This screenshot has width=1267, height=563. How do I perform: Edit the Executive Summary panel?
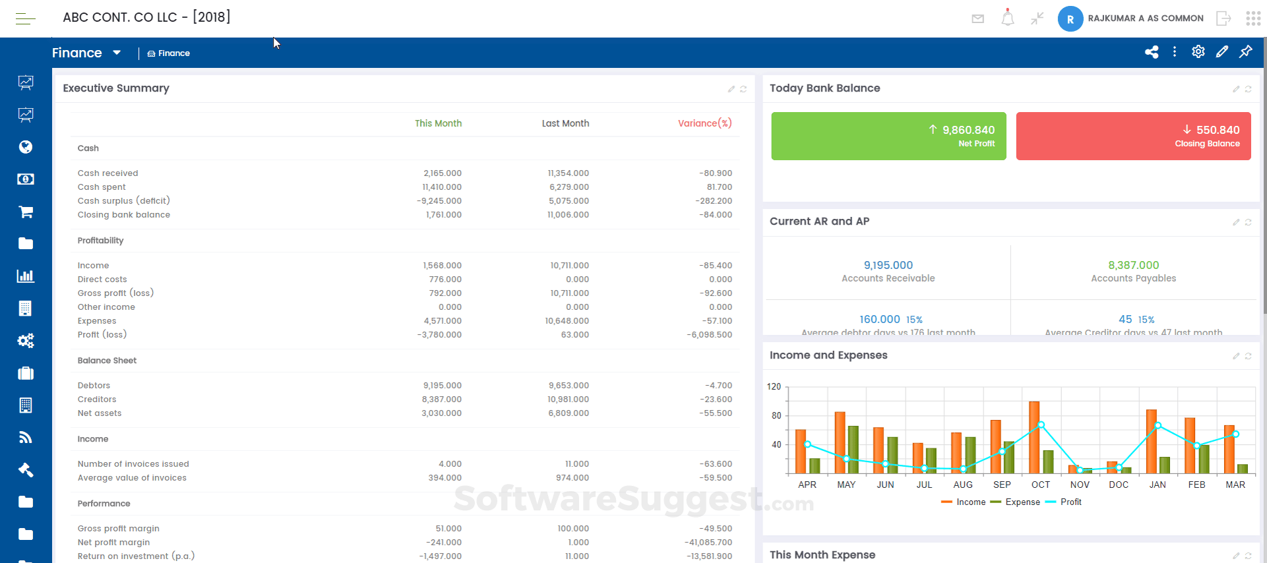pos(731,89)
